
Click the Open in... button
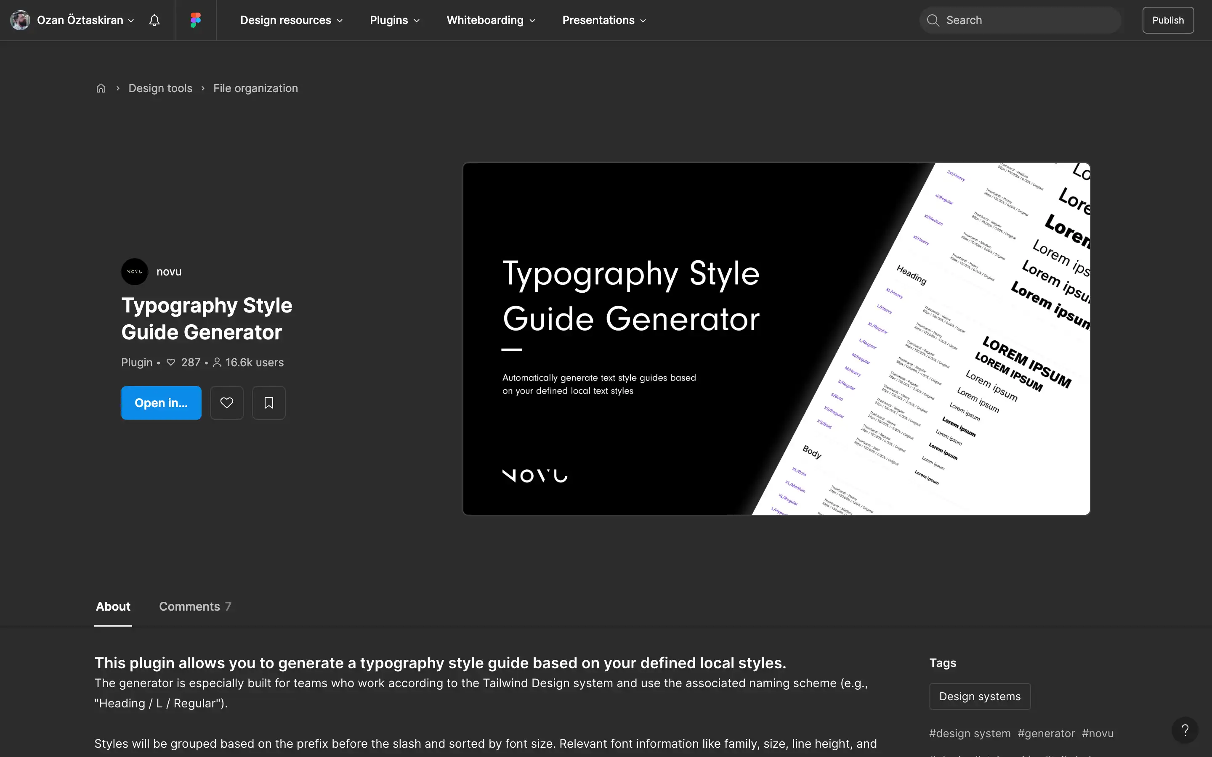(x=161, y=402)
